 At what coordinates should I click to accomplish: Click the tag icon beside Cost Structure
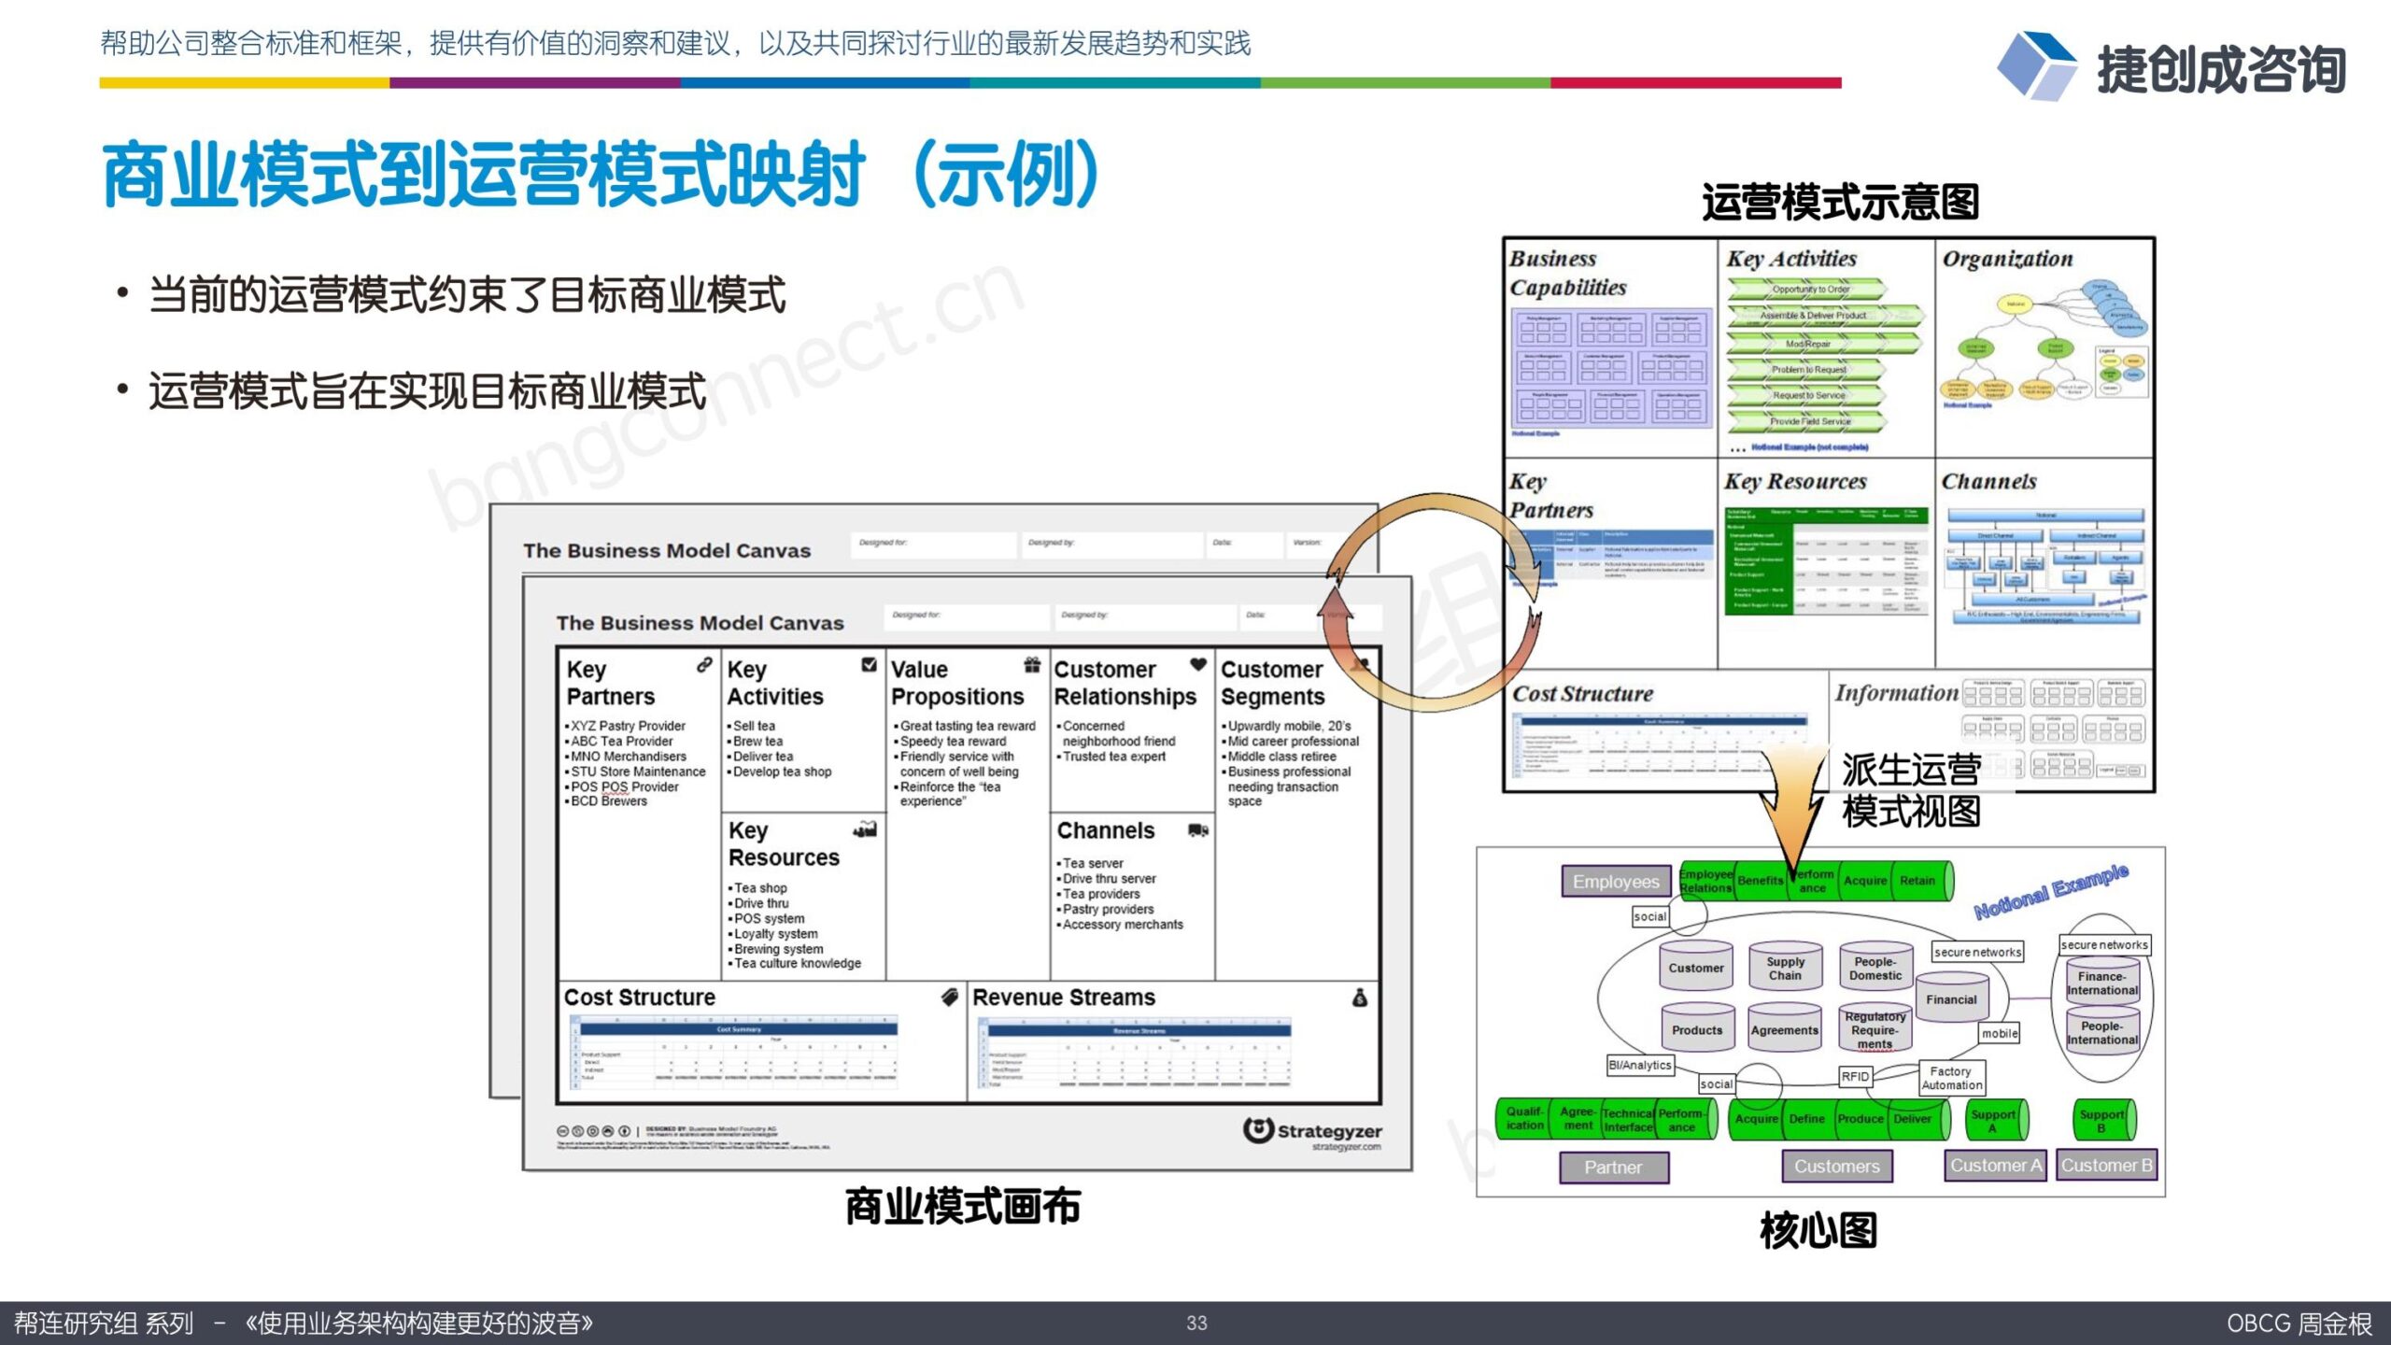(x=950, y=997)
